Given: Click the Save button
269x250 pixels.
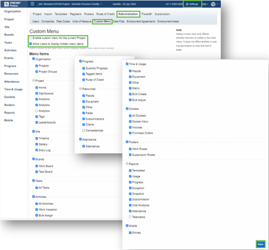Looking at the screenshot, I should pos(261,244).
